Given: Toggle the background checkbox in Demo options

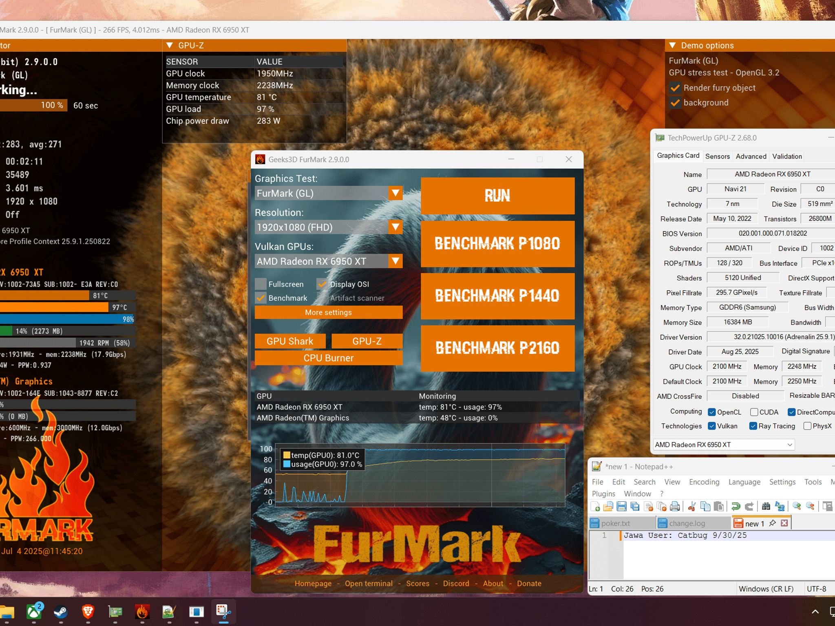Looking at the screenshot, I should pos(675,103).
